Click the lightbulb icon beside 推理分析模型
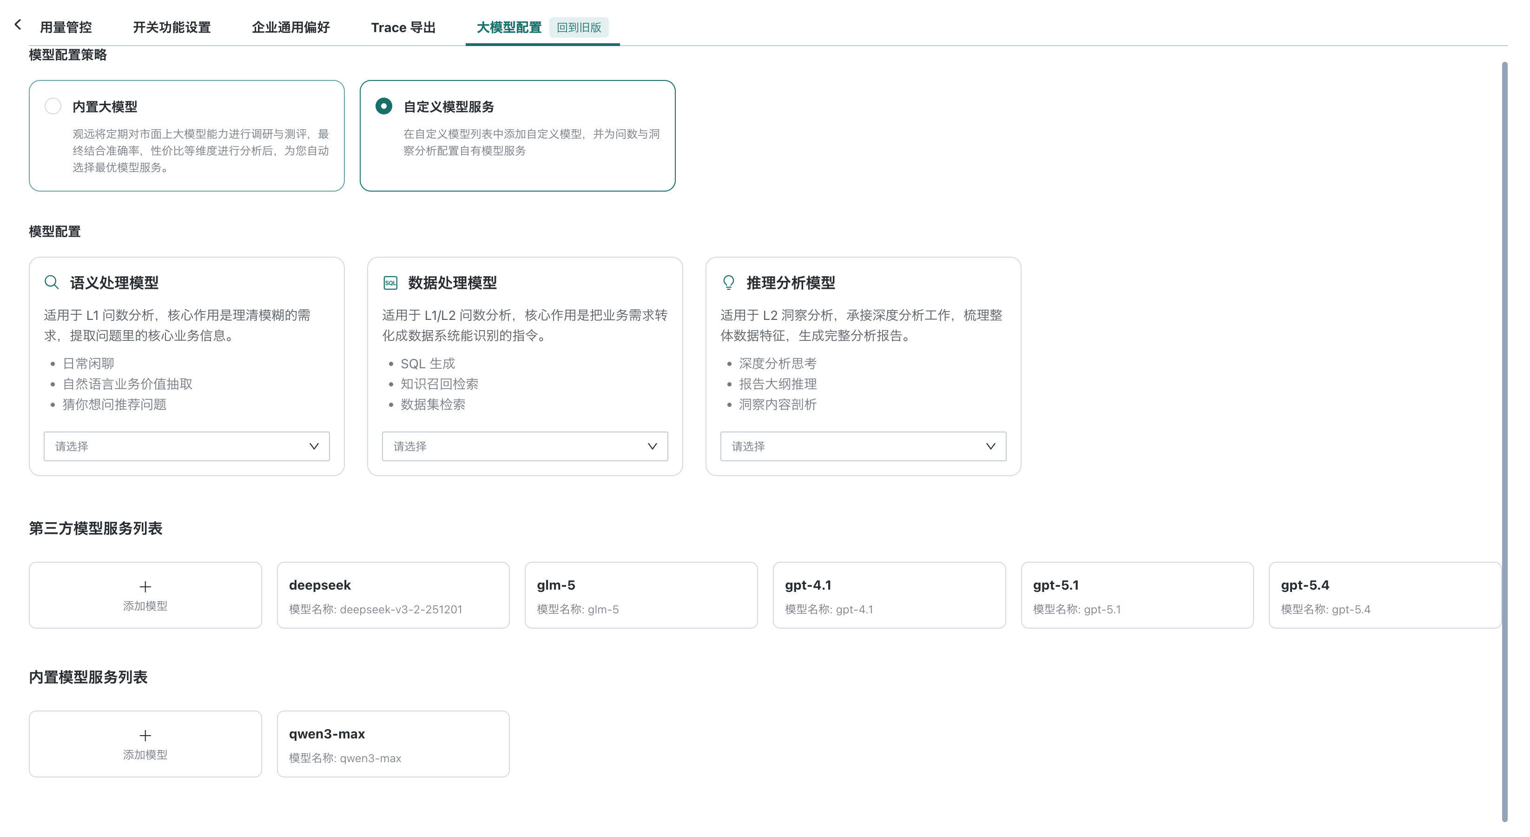 tap(728, 282)
